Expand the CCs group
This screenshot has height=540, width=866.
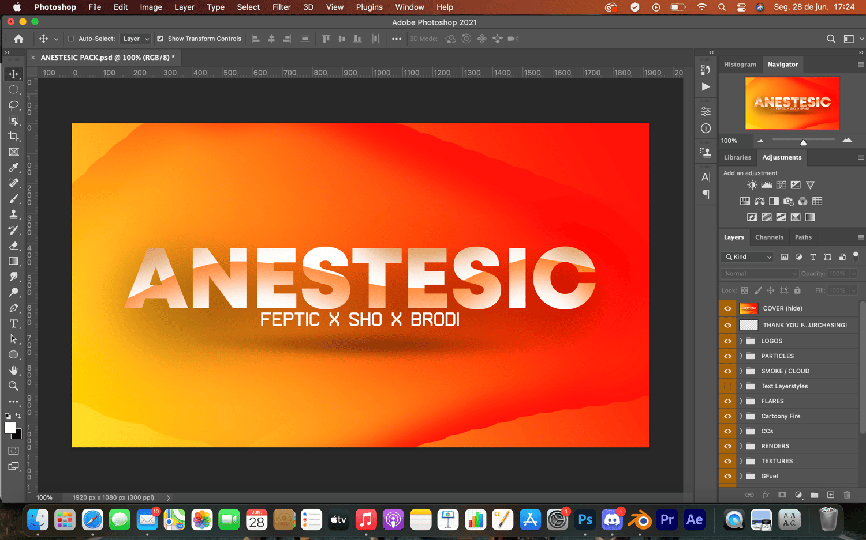[x=741, y=431]
